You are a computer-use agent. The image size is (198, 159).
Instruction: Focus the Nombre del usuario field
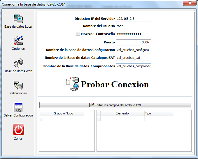pyautogui.click(x=134, y=26)
